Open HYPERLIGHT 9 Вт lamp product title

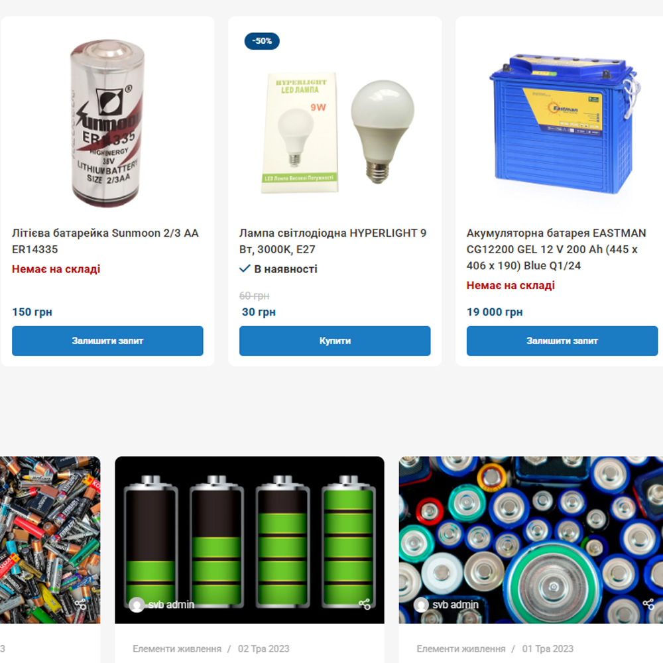[333, 241]
